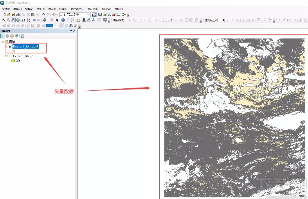308x199 pixels.
Task: Open layout zoom percentage dropdown
Action: click(56, 26)
